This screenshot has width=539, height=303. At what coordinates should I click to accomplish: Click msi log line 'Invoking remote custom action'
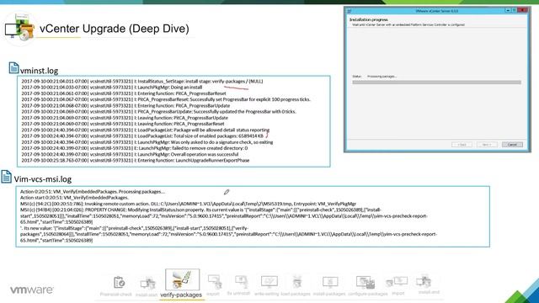click(188, 204)
